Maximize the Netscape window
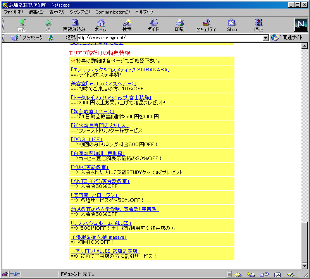Screen dimensions: 310x279 pos(297,5)
